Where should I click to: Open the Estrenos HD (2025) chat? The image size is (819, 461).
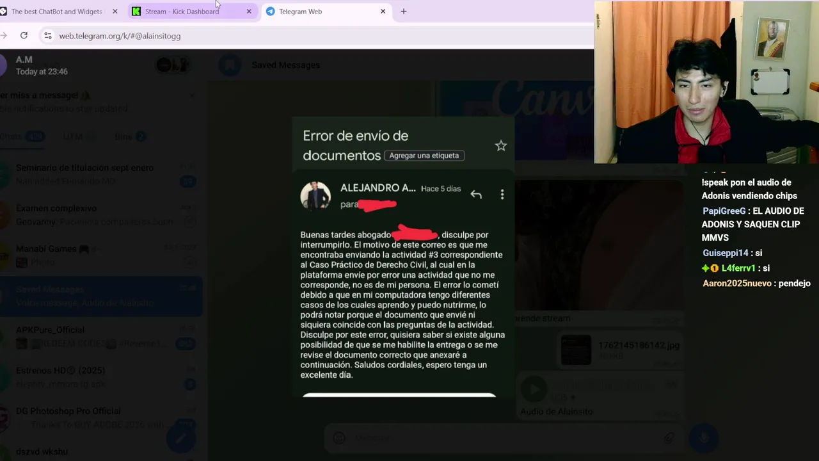coord(101,377)
